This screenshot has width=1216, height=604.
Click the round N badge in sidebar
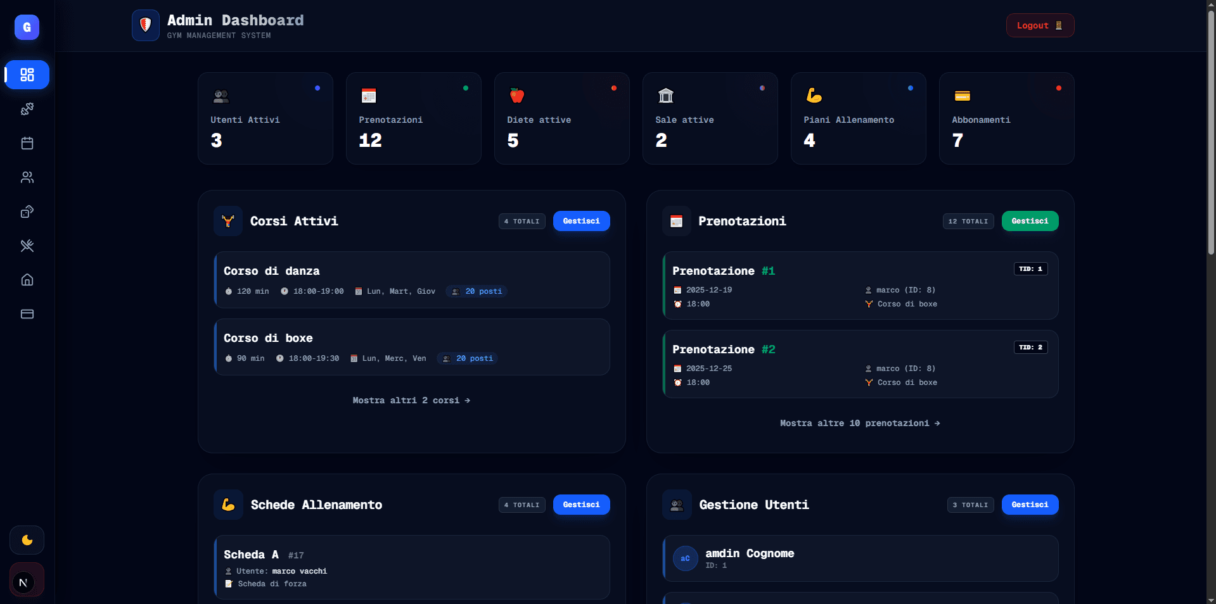[x=23, y=582]
